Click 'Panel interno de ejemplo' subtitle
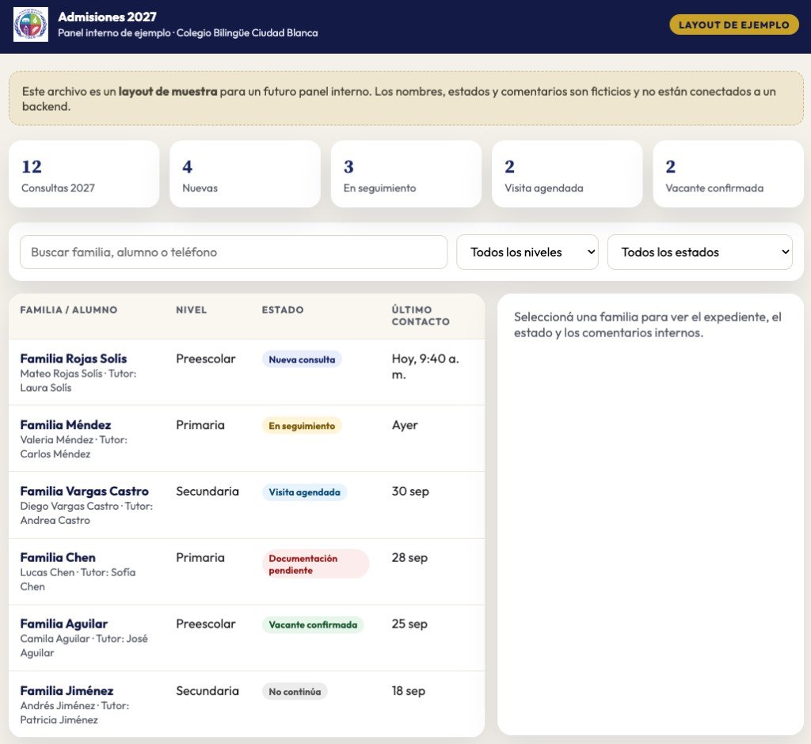This screenshot has width=811, height=744. [114, 32]
